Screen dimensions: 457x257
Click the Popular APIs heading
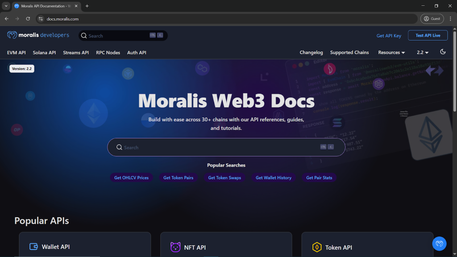[x=42, y=220]
